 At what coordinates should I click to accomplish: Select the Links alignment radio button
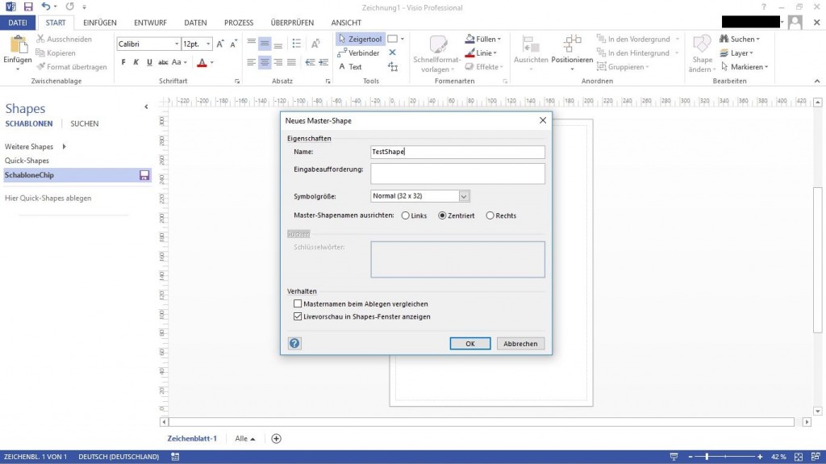(405, 215)
